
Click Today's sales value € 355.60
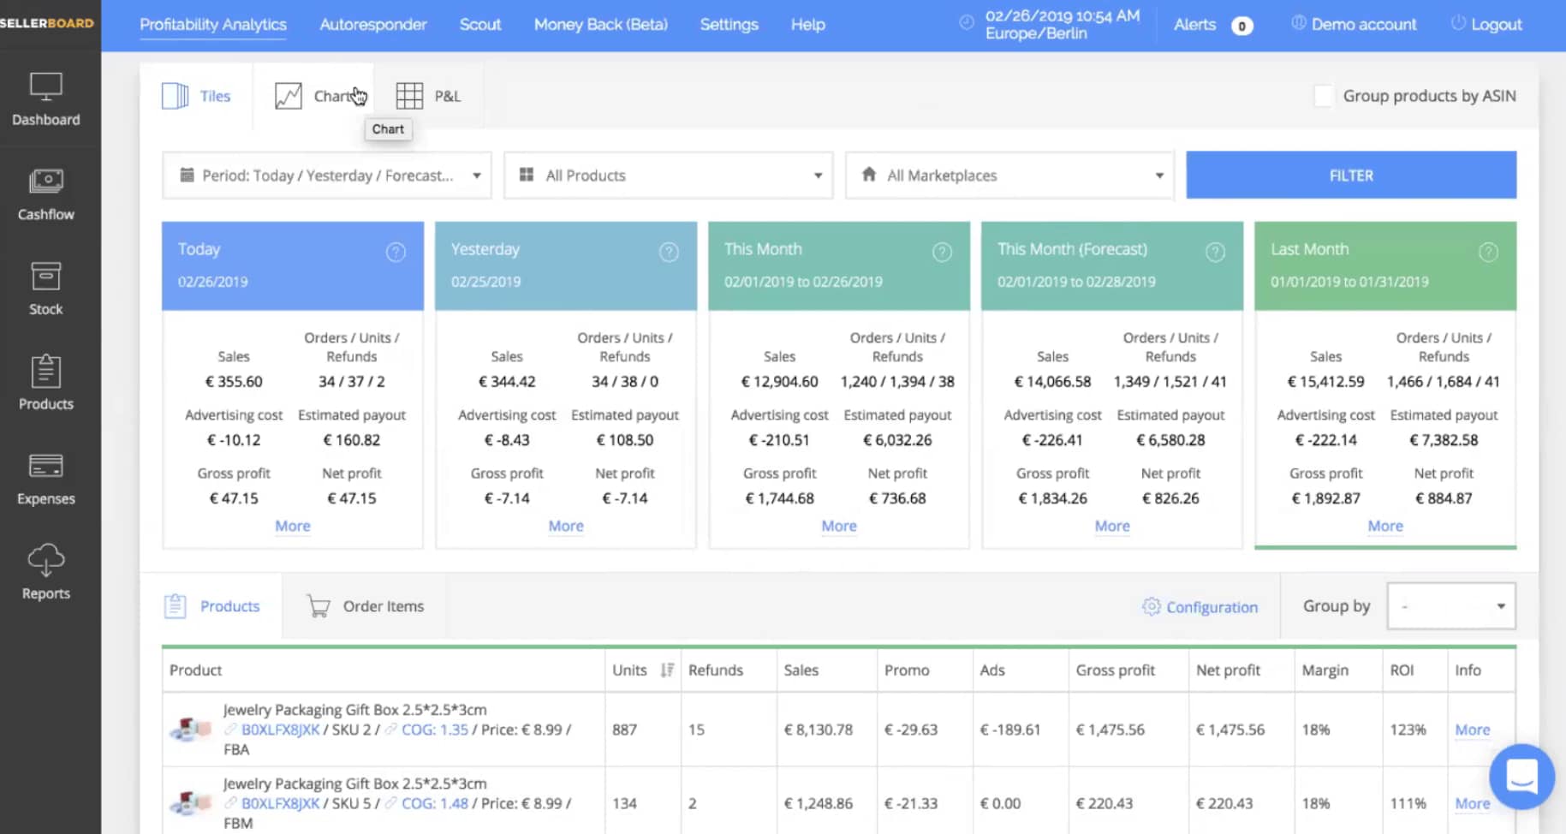pos(234,382)
